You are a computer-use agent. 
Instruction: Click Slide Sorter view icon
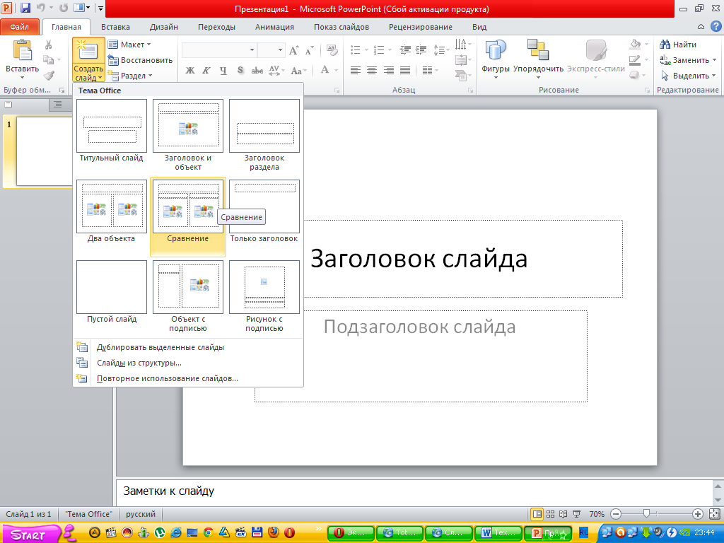(550, 514)
